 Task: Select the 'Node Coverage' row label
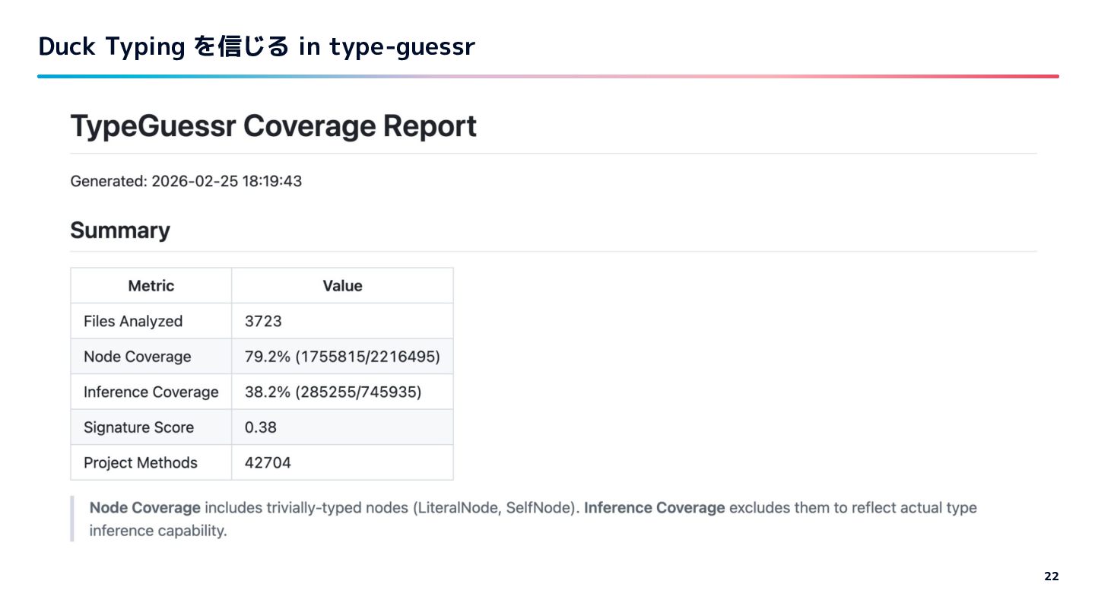pos(137,357)
